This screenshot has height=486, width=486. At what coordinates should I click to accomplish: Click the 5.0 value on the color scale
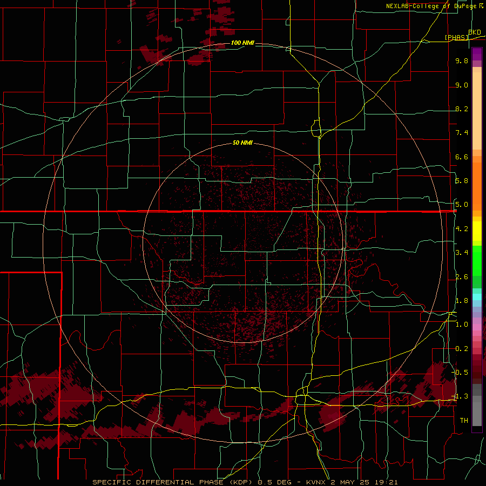coord(462,205)
